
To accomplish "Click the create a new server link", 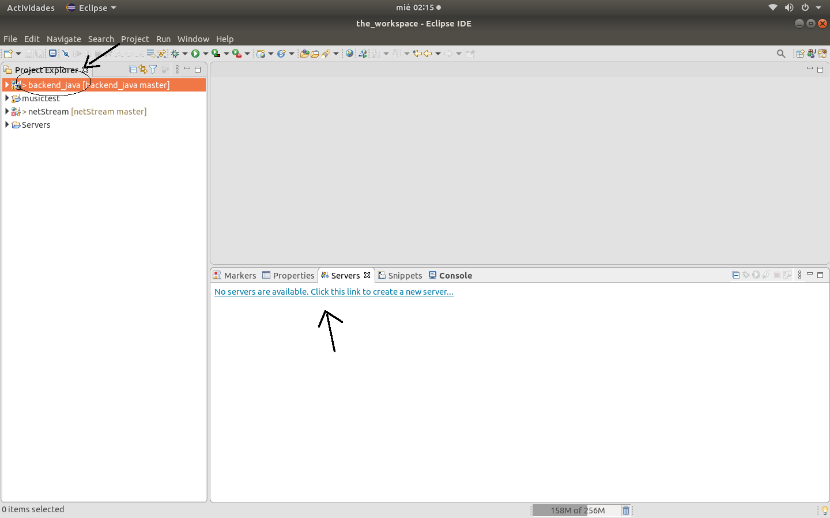I will tap(334, 292).
